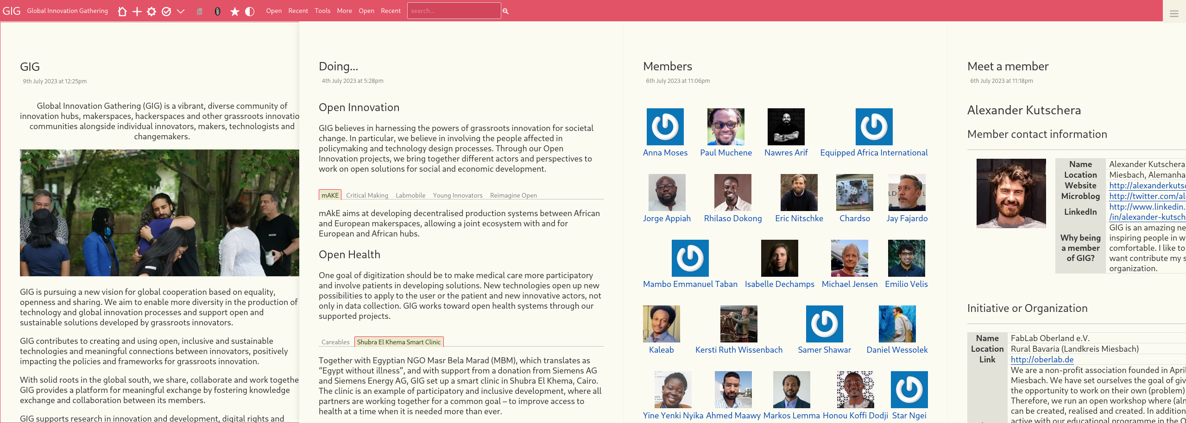
Task: Toggle the half-circle light/dark palette switch
Action: 250,11
